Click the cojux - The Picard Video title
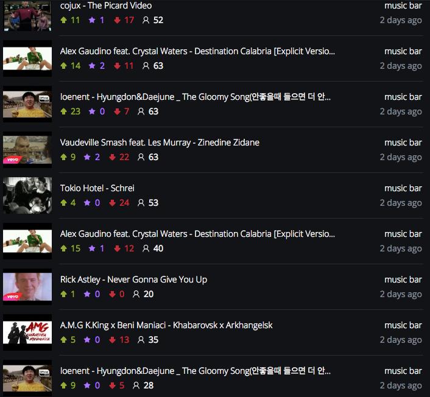Image resolution: width=430 pixels, height=397 pixels. click(106, 5)
